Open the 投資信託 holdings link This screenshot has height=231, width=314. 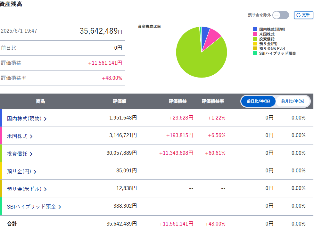coord(17,154)
